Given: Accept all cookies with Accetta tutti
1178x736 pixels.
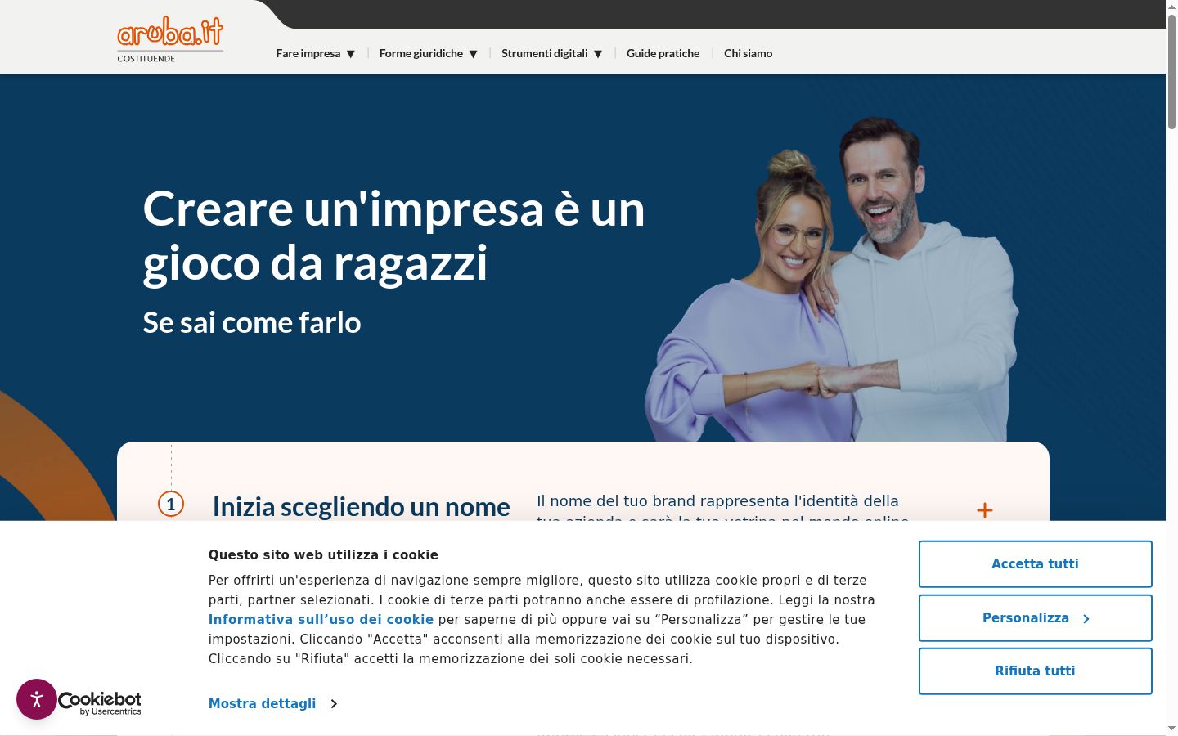Looking at the screenshot, I should tap(1036, 564).
